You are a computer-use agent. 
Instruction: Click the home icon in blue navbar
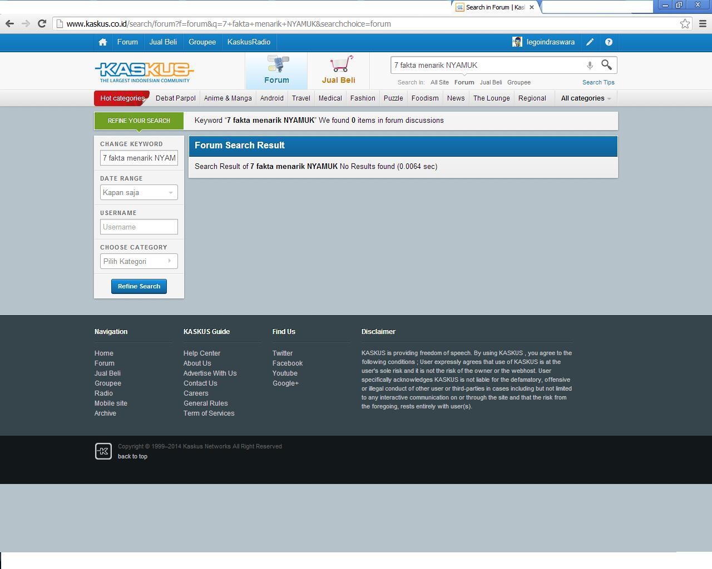102,42
